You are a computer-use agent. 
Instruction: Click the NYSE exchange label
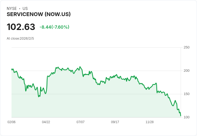[12, 9]
